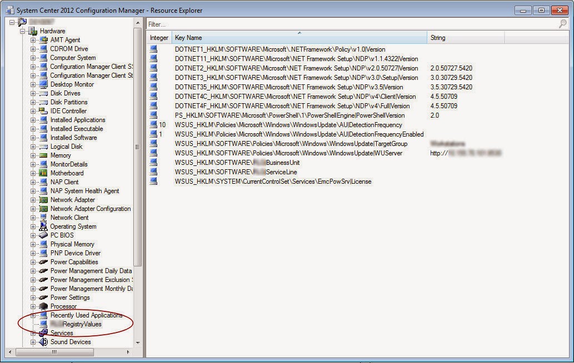Click the Power Capabilities icon
This screenshot has width=574, height=363.
pyautogui.click(x=43, y=262)
